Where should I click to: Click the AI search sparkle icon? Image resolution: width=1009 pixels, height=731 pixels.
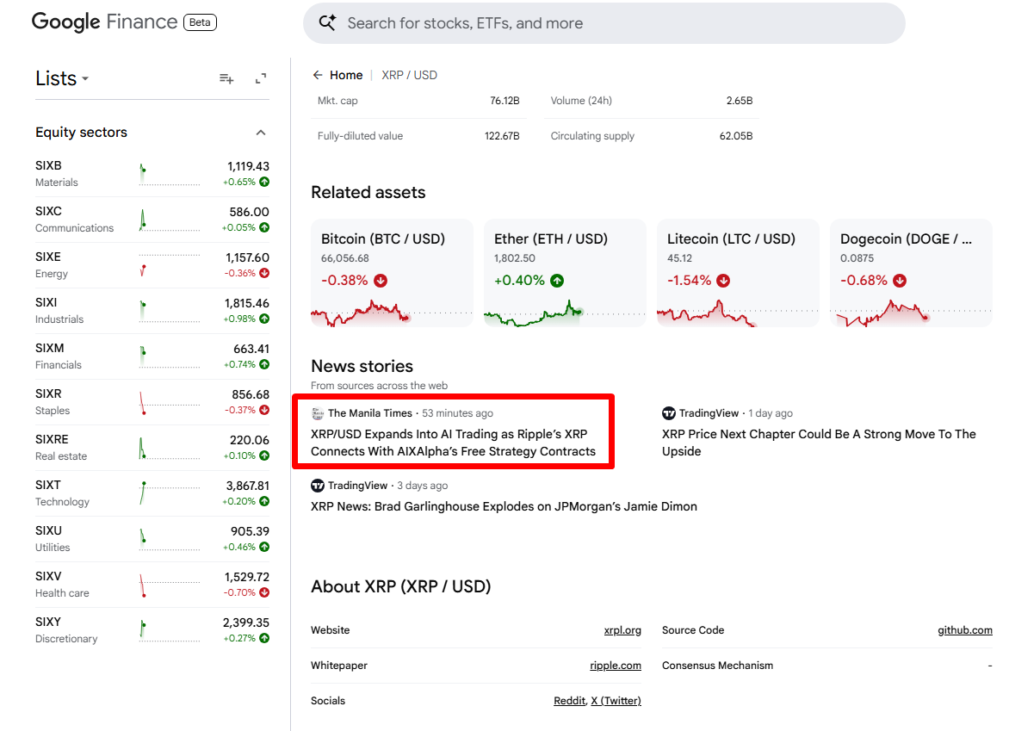[x=327, y=23]
